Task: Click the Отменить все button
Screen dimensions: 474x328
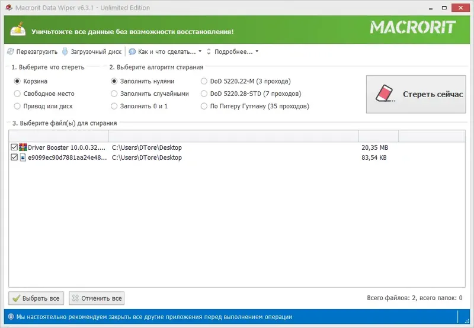Action: (x=97, y=298)
